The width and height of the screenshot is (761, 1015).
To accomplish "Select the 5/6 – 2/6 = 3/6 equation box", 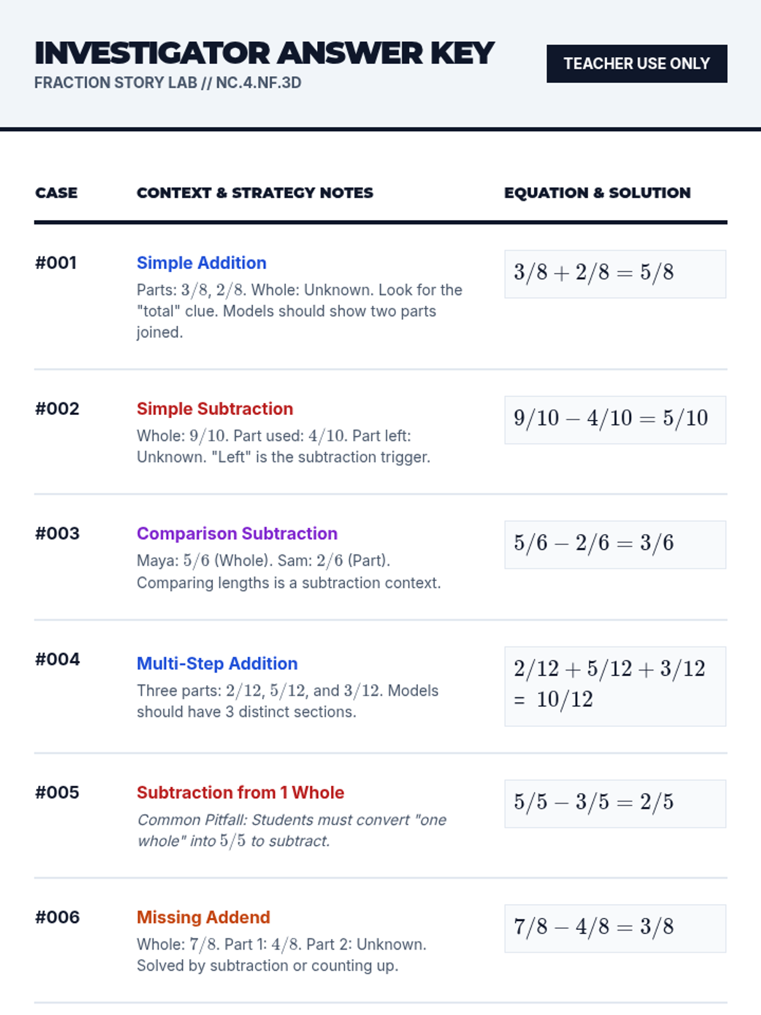I will 615,544.
